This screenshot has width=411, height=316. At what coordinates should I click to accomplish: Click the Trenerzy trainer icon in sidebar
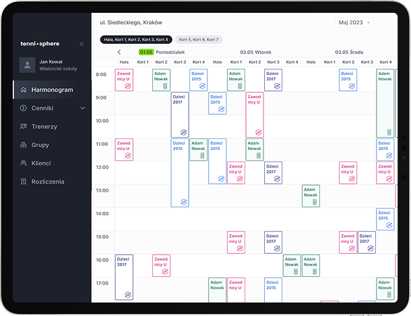pyautogui.click(x=24, y=126)
